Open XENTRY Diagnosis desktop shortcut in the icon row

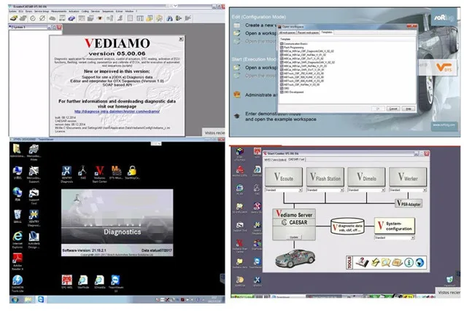point(66,173)
